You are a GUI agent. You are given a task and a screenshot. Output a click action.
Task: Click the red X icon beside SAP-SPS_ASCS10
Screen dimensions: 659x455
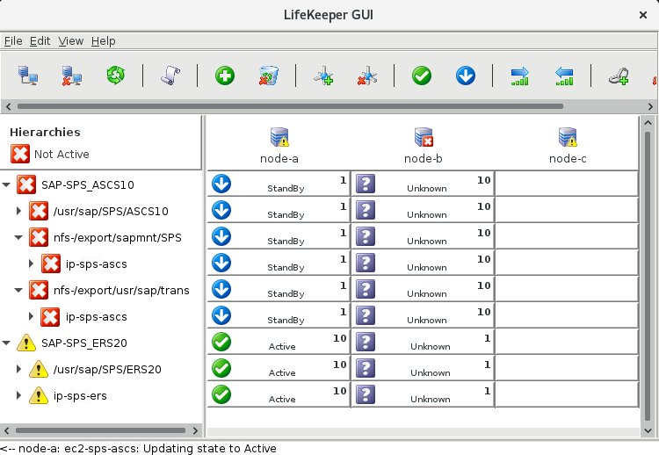pos(26,184)
